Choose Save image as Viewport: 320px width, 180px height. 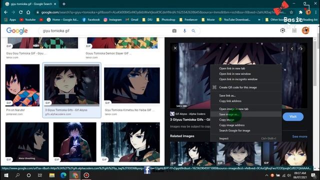pyautogui.click(x=245, y=114)
